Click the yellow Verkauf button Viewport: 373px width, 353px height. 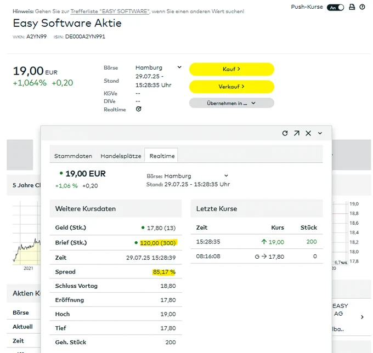pos(231,87)
